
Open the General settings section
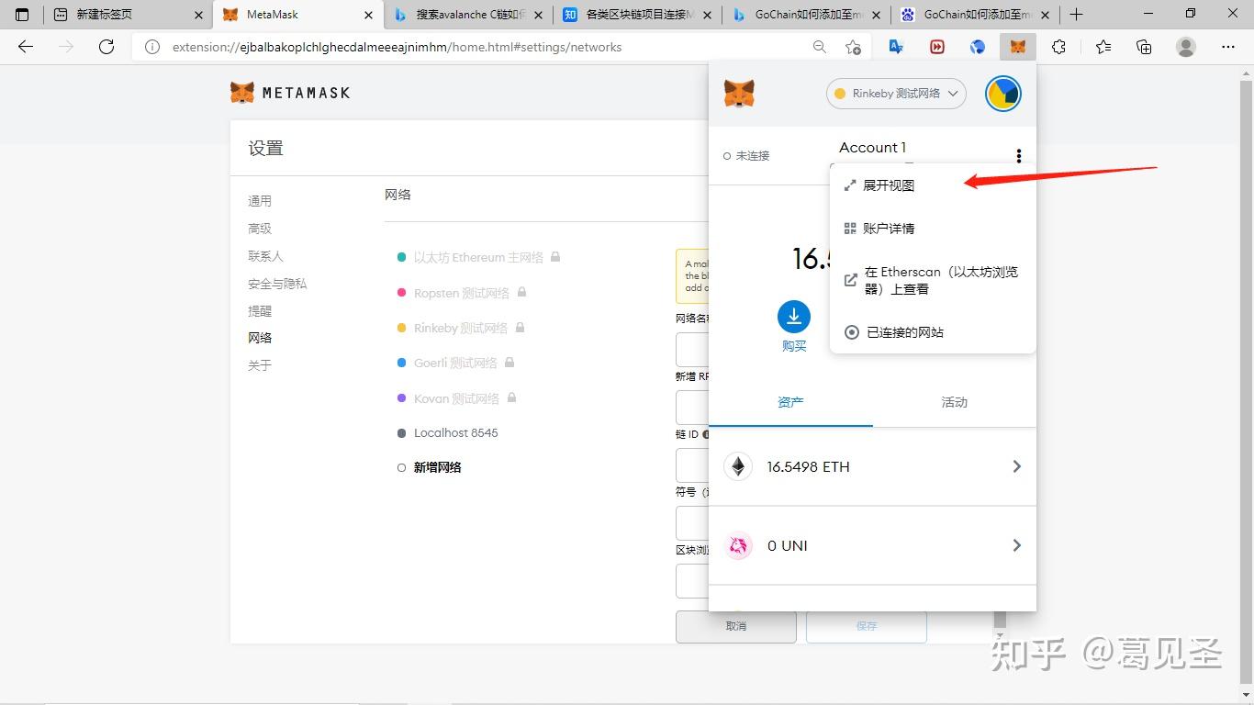pos(260,201)
